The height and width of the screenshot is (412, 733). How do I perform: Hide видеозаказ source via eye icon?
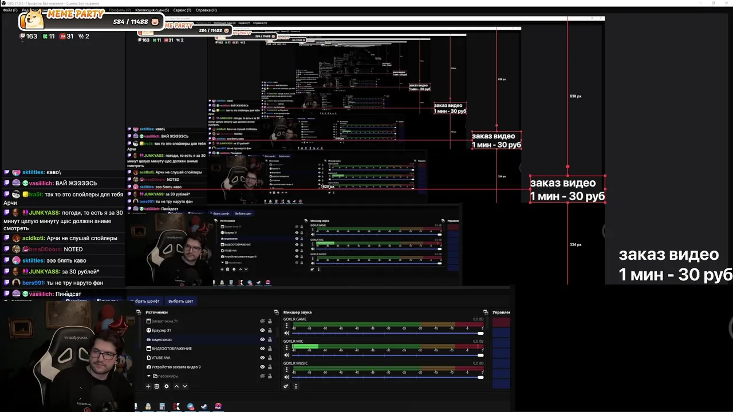pos(263,339)
